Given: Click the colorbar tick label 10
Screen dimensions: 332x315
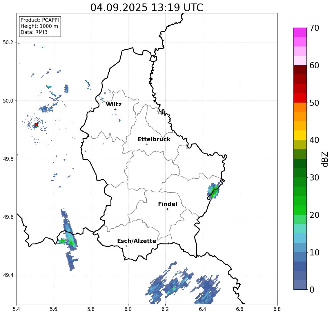Looking at the screenshot, I should coord(314,253).
